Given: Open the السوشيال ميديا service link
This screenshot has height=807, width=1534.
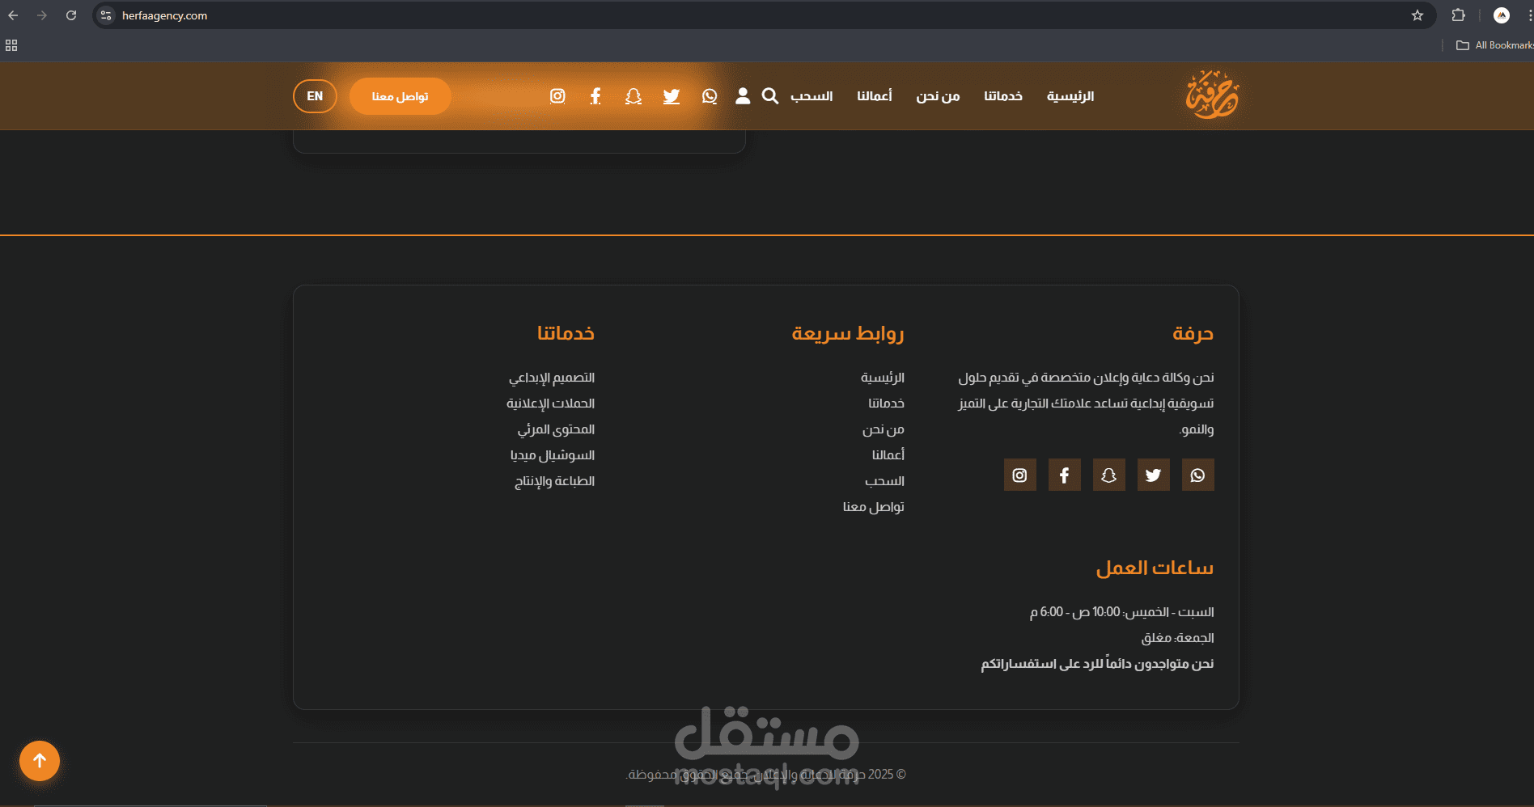Looking at the screenshot, I should click(x=553, y=455).
